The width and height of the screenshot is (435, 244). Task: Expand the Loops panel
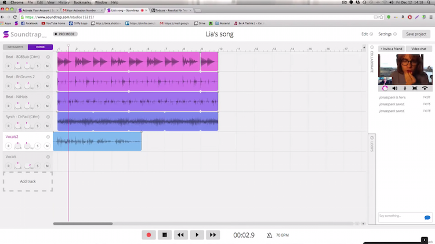coord(372,138)
